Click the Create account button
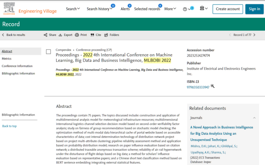This screenshot has height=165, width=265. coord(228,9)
